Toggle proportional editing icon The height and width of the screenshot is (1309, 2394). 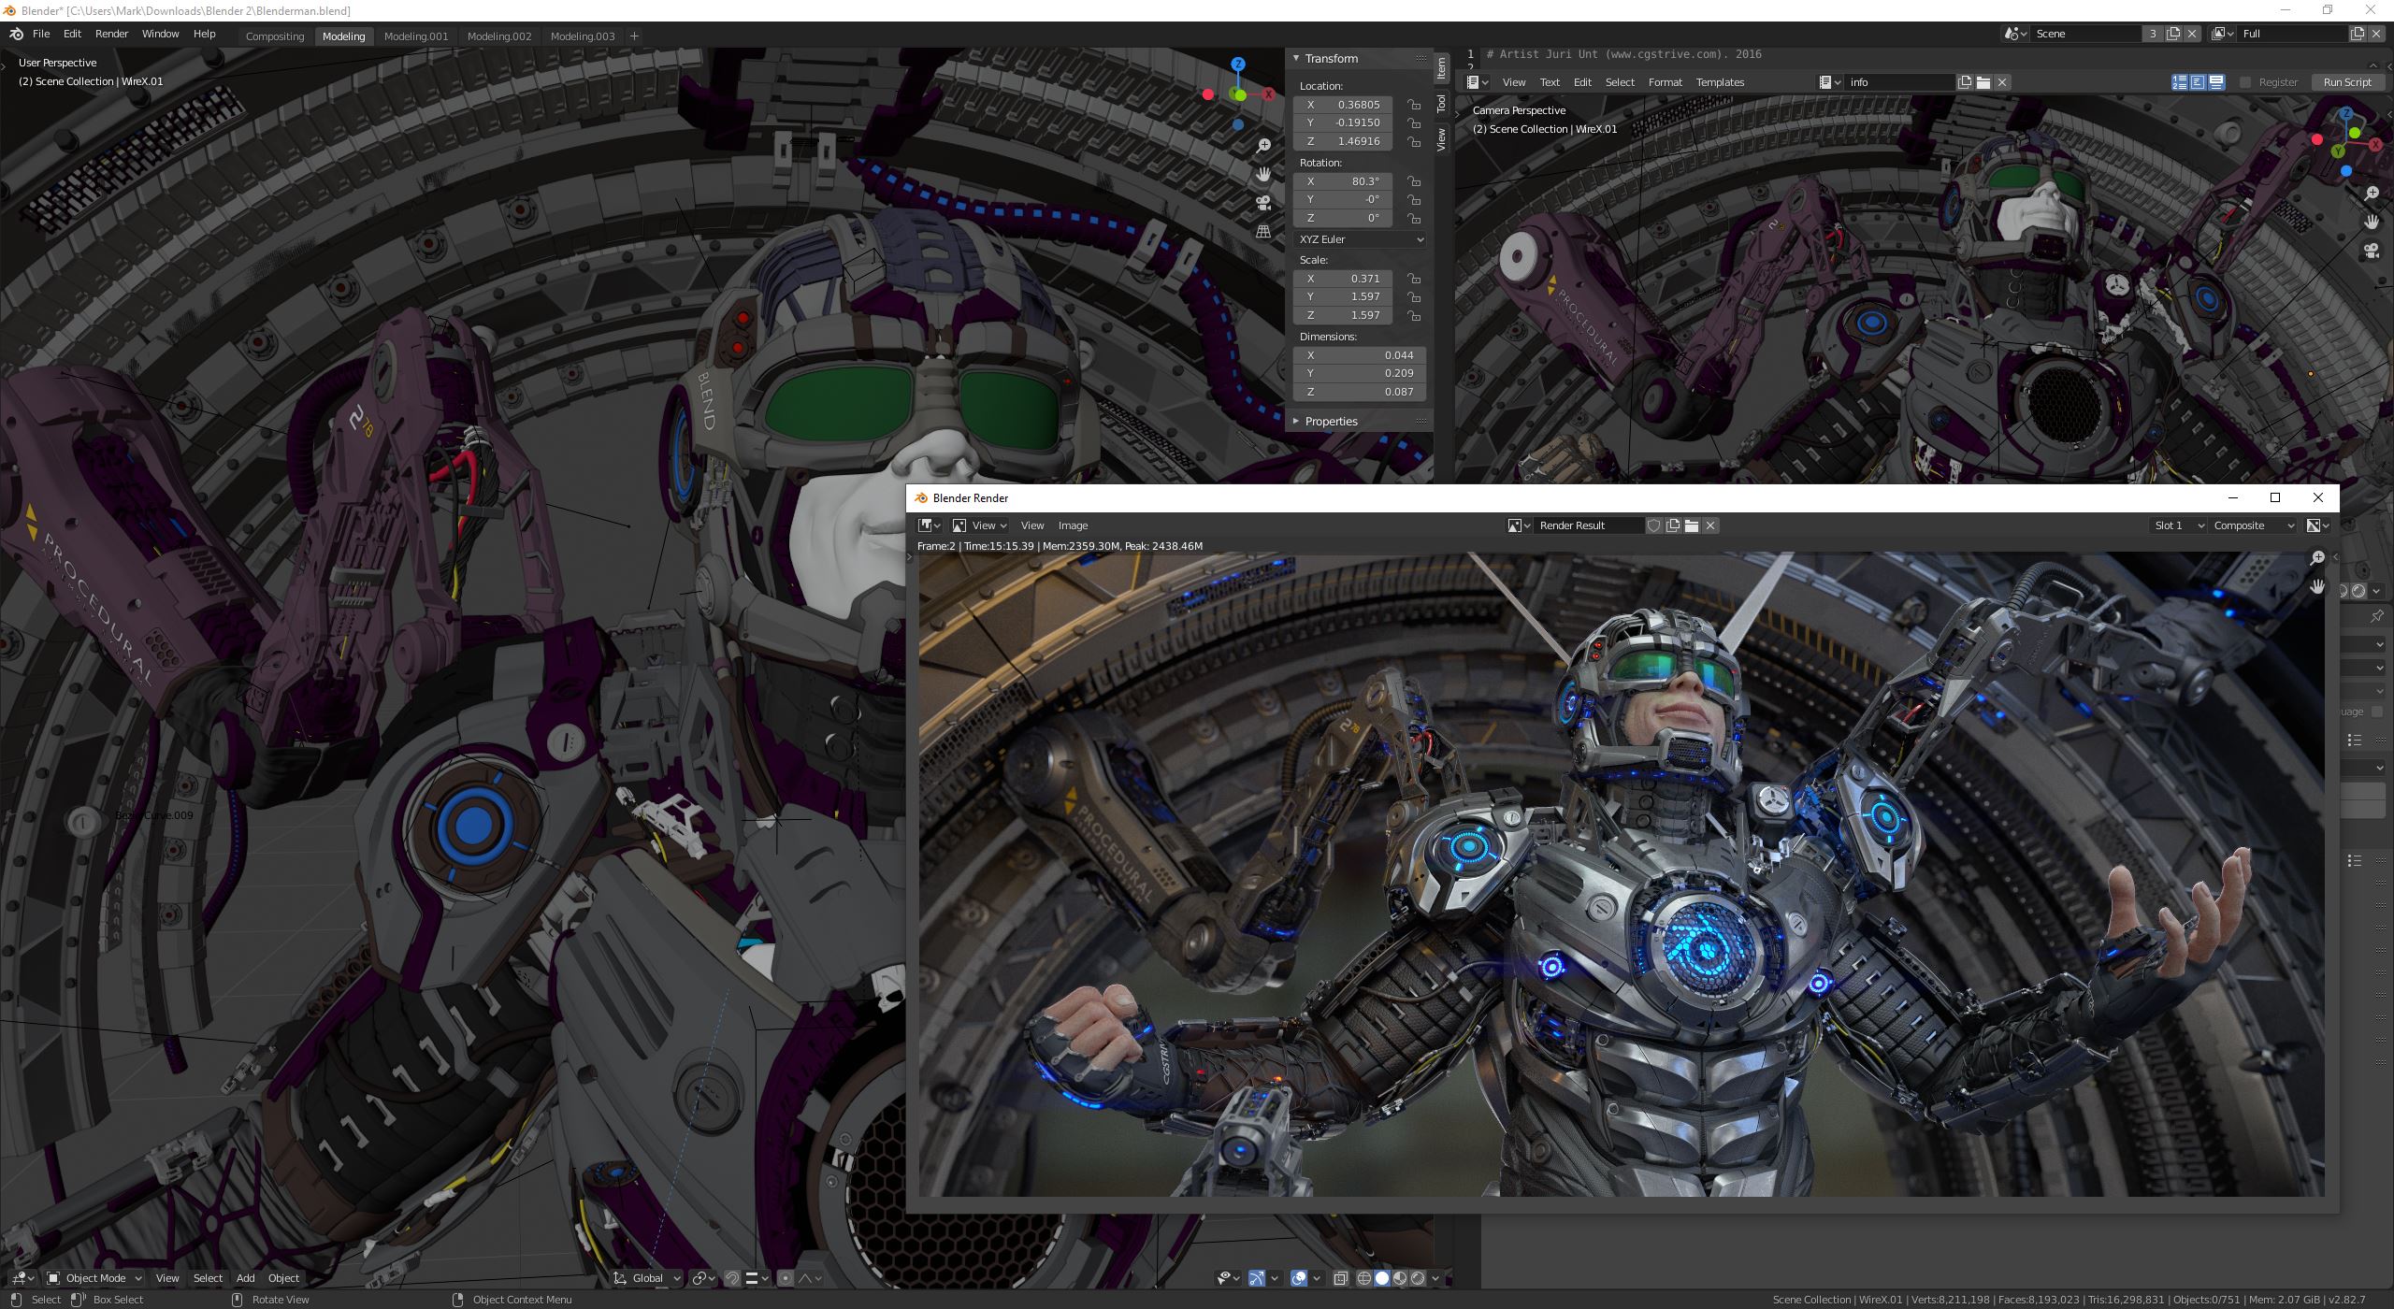786,1278
